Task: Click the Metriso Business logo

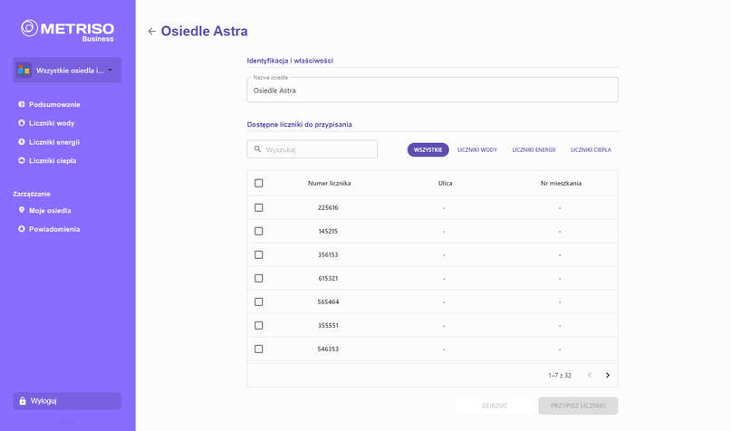Action: (x=67, y=31)
